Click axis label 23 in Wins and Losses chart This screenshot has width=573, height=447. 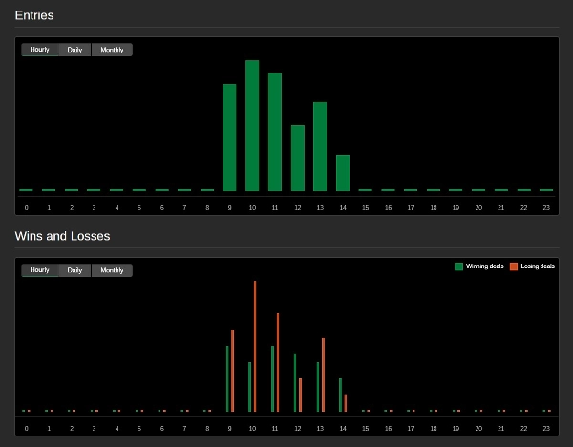pyautogui.click(x=546, y=428)
